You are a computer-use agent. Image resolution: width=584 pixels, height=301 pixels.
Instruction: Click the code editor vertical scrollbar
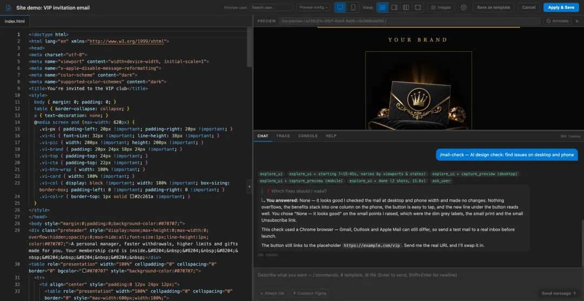249,46
